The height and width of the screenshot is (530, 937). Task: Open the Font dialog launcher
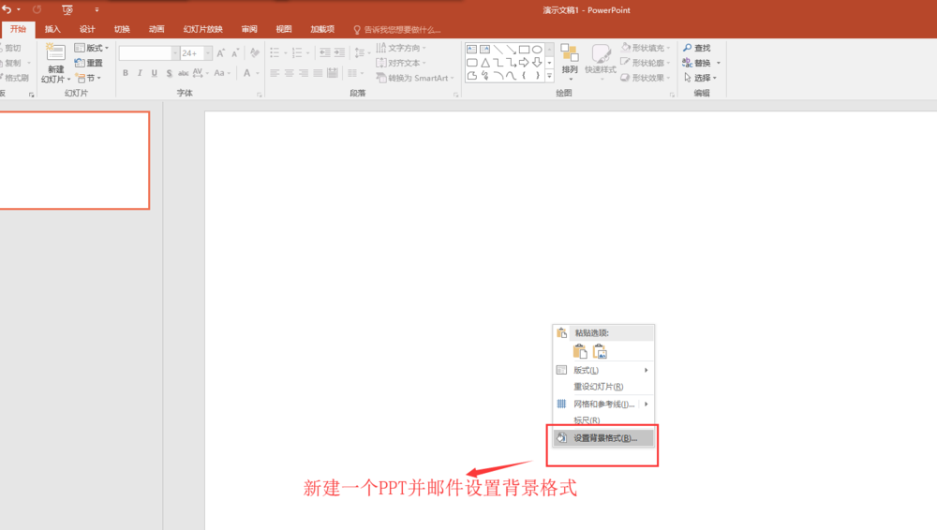[x=260, y=95]
